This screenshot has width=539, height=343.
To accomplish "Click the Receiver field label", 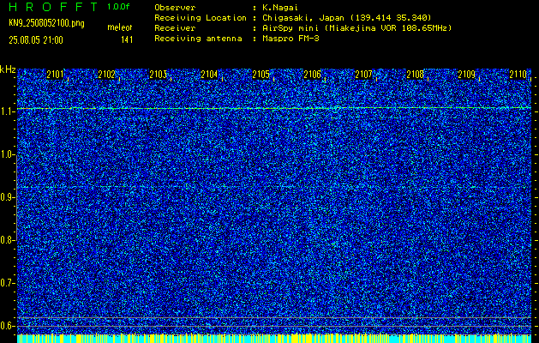I will pos(175,27).
